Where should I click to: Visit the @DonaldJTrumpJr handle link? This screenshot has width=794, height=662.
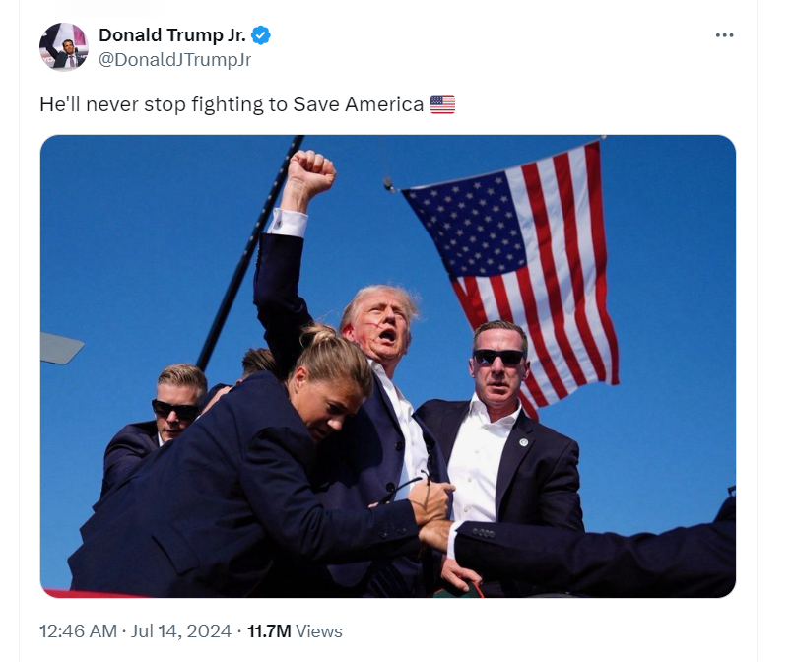[174, 60]
